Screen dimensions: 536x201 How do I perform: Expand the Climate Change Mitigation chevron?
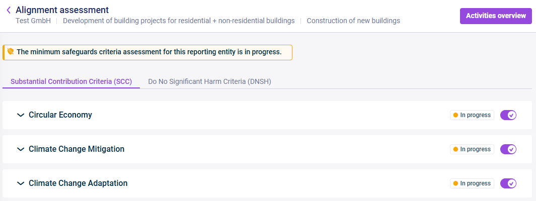click(x=21, y=149)
